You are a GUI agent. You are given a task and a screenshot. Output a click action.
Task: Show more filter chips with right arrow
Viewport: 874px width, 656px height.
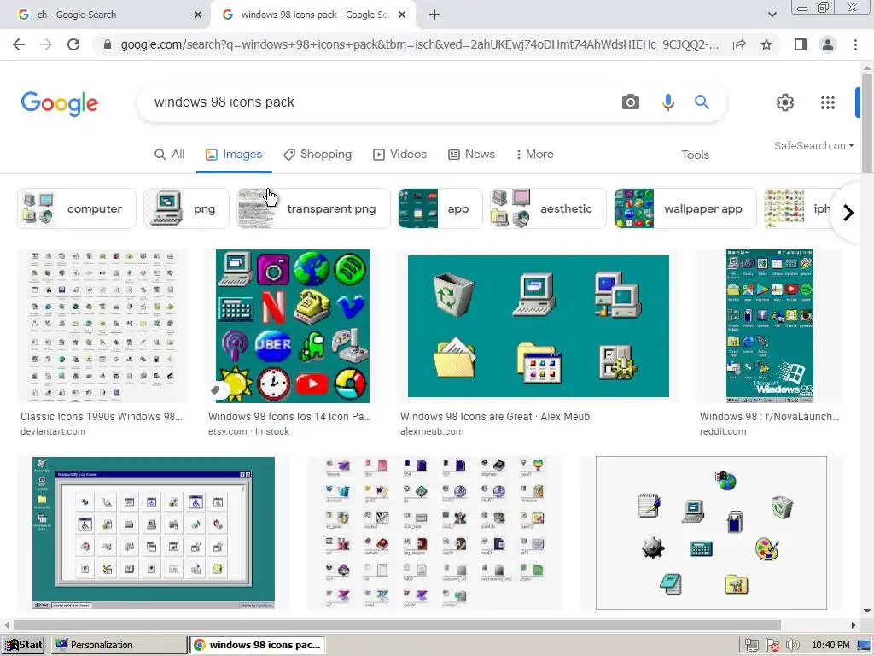click(848, 213)
